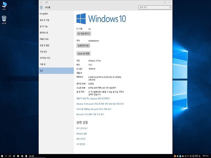
Task: Click the magnifier icon in the settings search box
Action: click(169, 7)
